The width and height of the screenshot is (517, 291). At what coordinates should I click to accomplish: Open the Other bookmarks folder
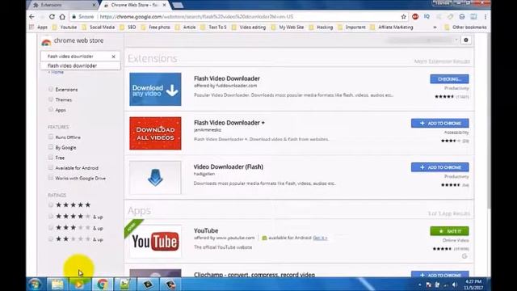coord(465,27)
